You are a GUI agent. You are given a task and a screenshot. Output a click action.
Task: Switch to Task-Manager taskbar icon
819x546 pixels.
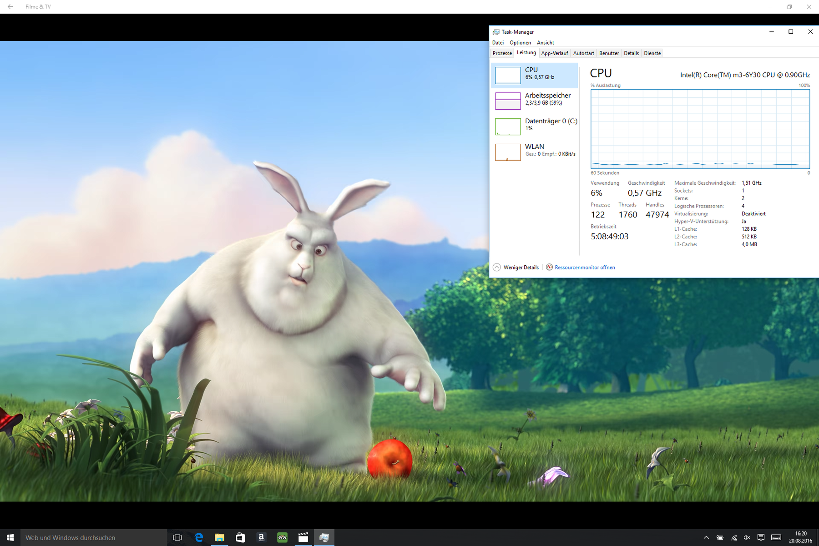[324, 537]
